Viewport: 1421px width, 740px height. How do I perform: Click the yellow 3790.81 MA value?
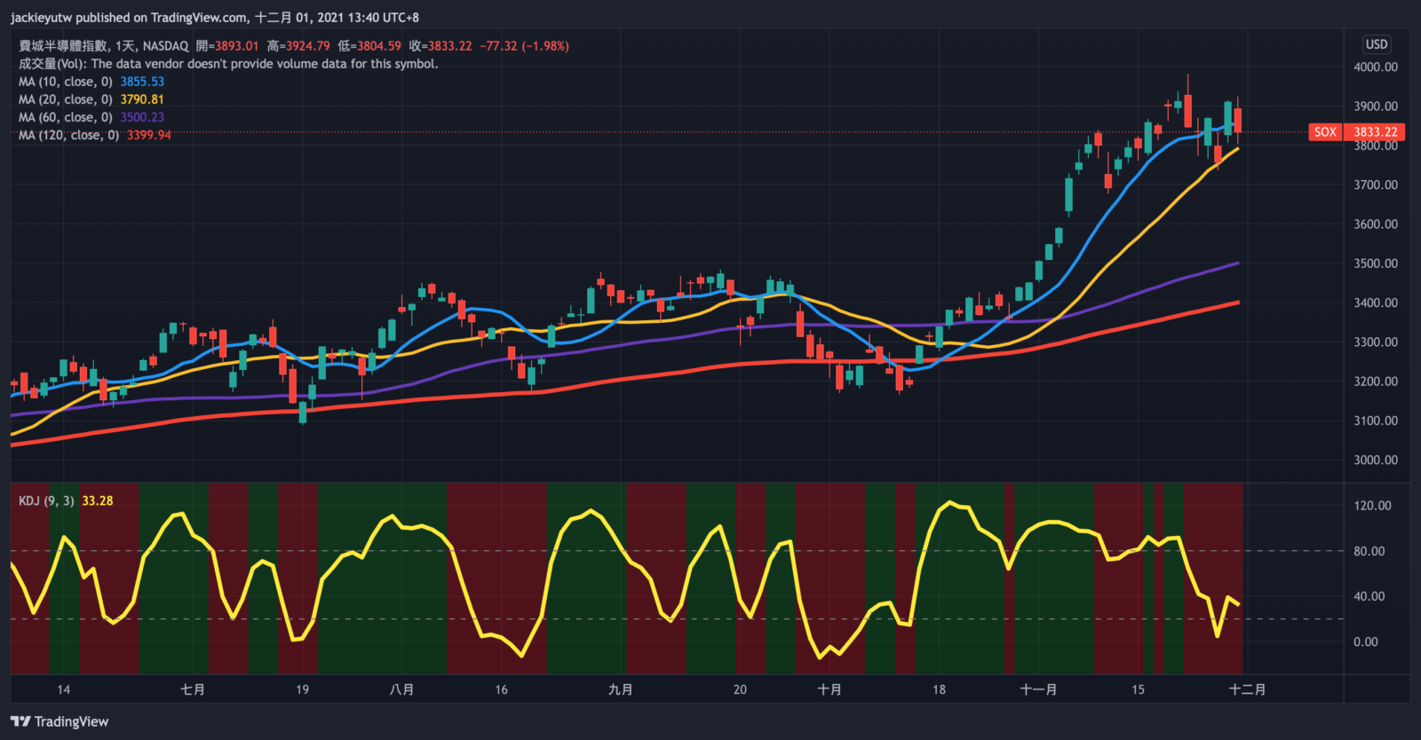(x=142, y=99)
